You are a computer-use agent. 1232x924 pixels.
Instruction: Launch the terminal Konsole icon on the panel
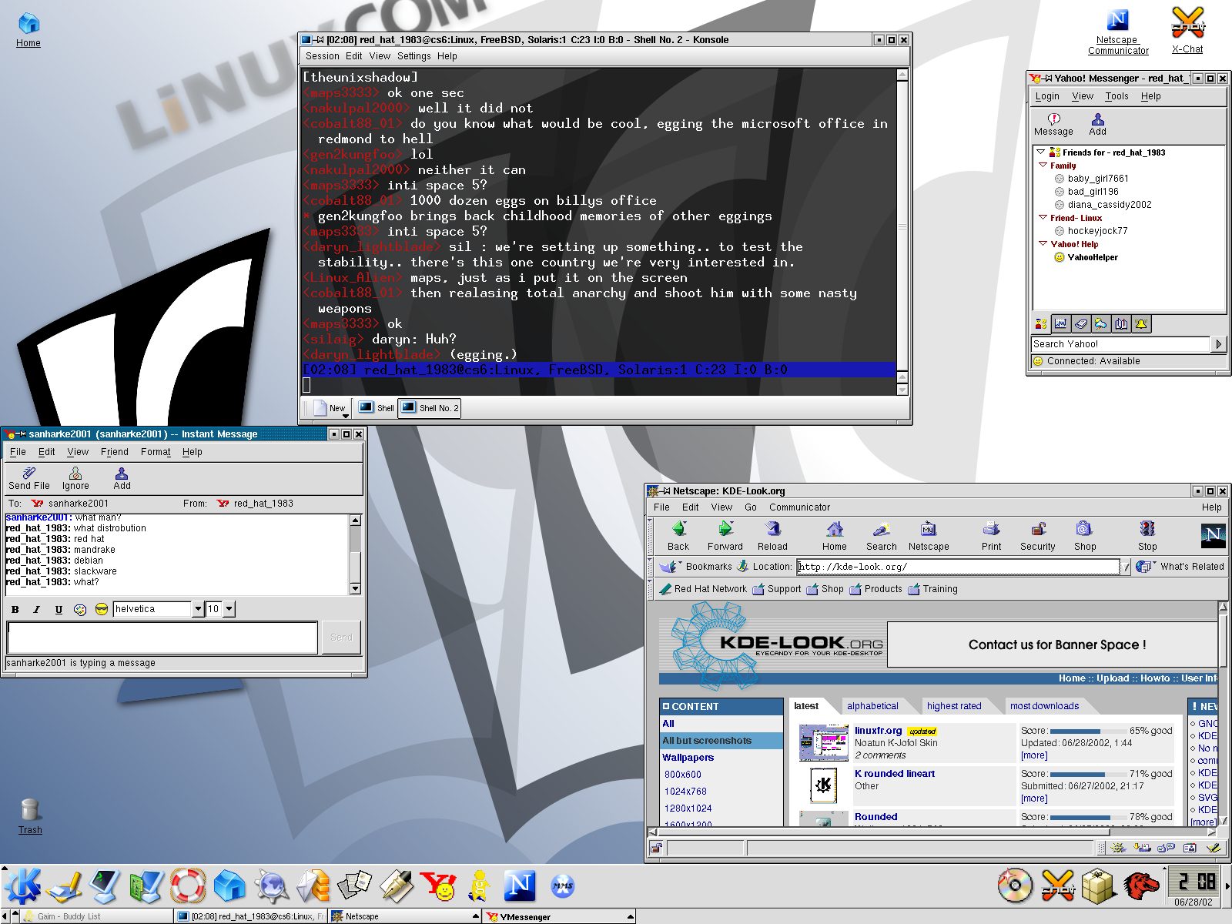[104, 885]
